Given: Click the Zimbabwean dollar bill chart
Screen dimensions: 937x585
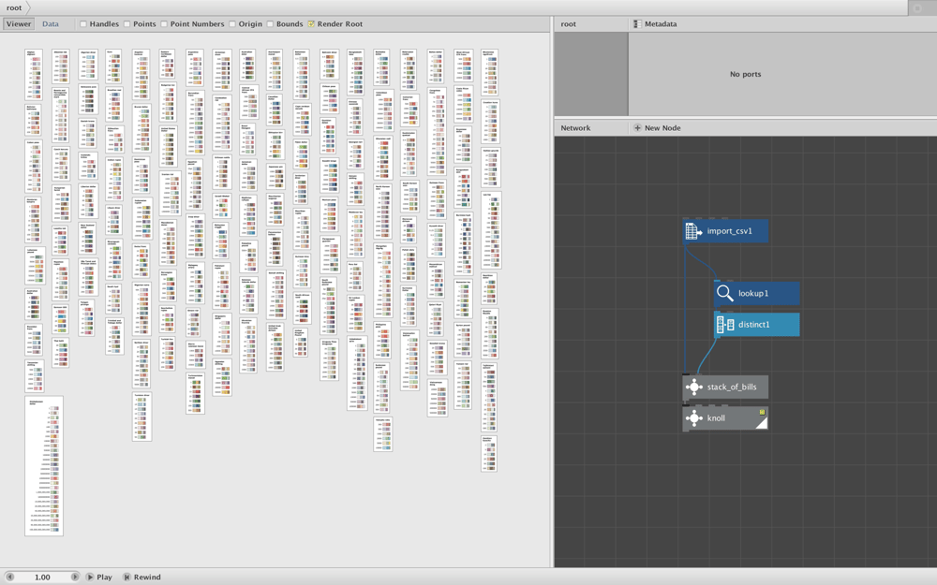Looking at the screenshot, I should (44, 466).
